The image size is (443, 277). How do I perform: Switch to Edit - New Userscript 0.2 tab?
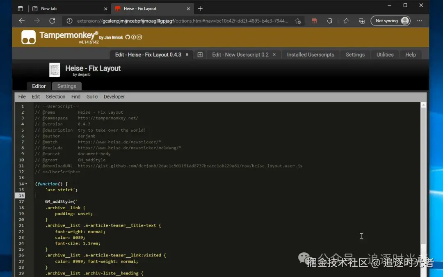pos(240,55)
